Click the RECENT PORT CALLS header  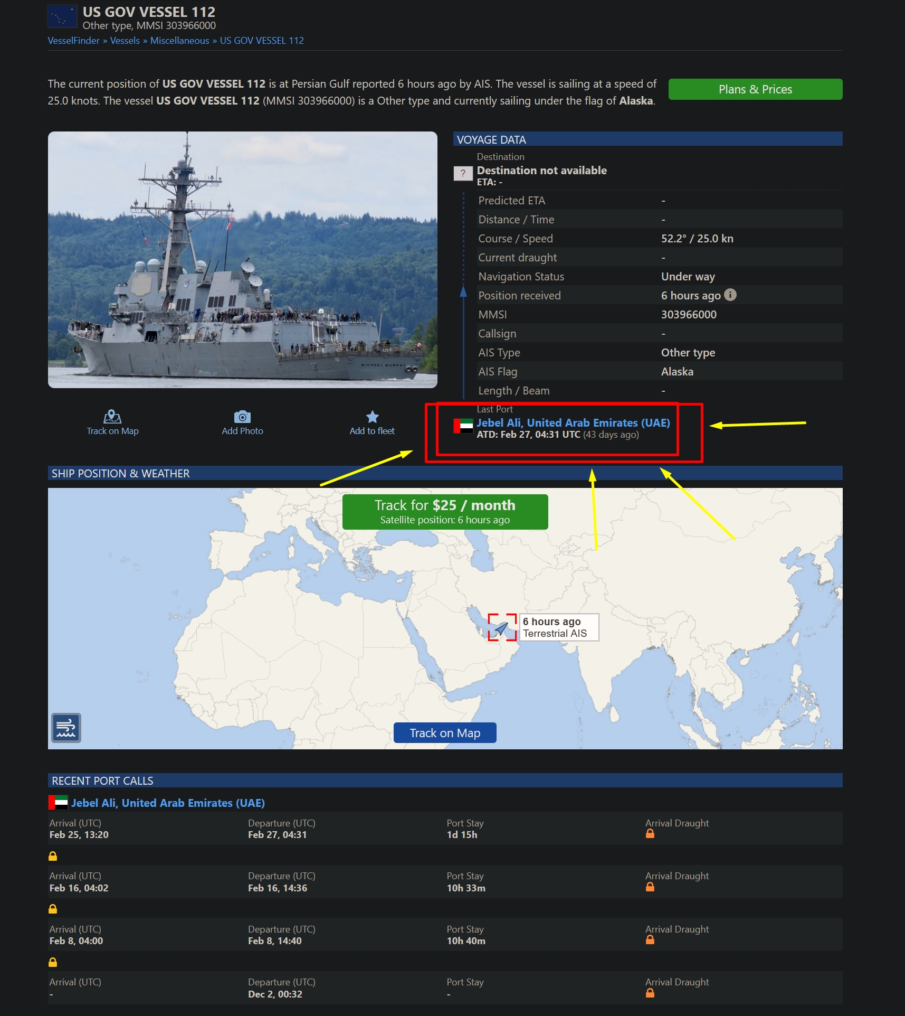445,780
